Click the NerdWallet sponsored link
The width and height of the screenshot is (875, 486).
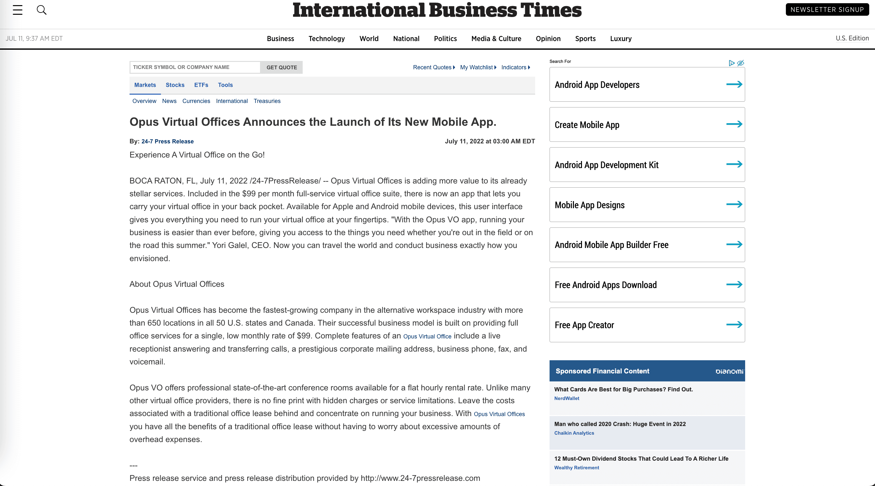coord(566,398)
